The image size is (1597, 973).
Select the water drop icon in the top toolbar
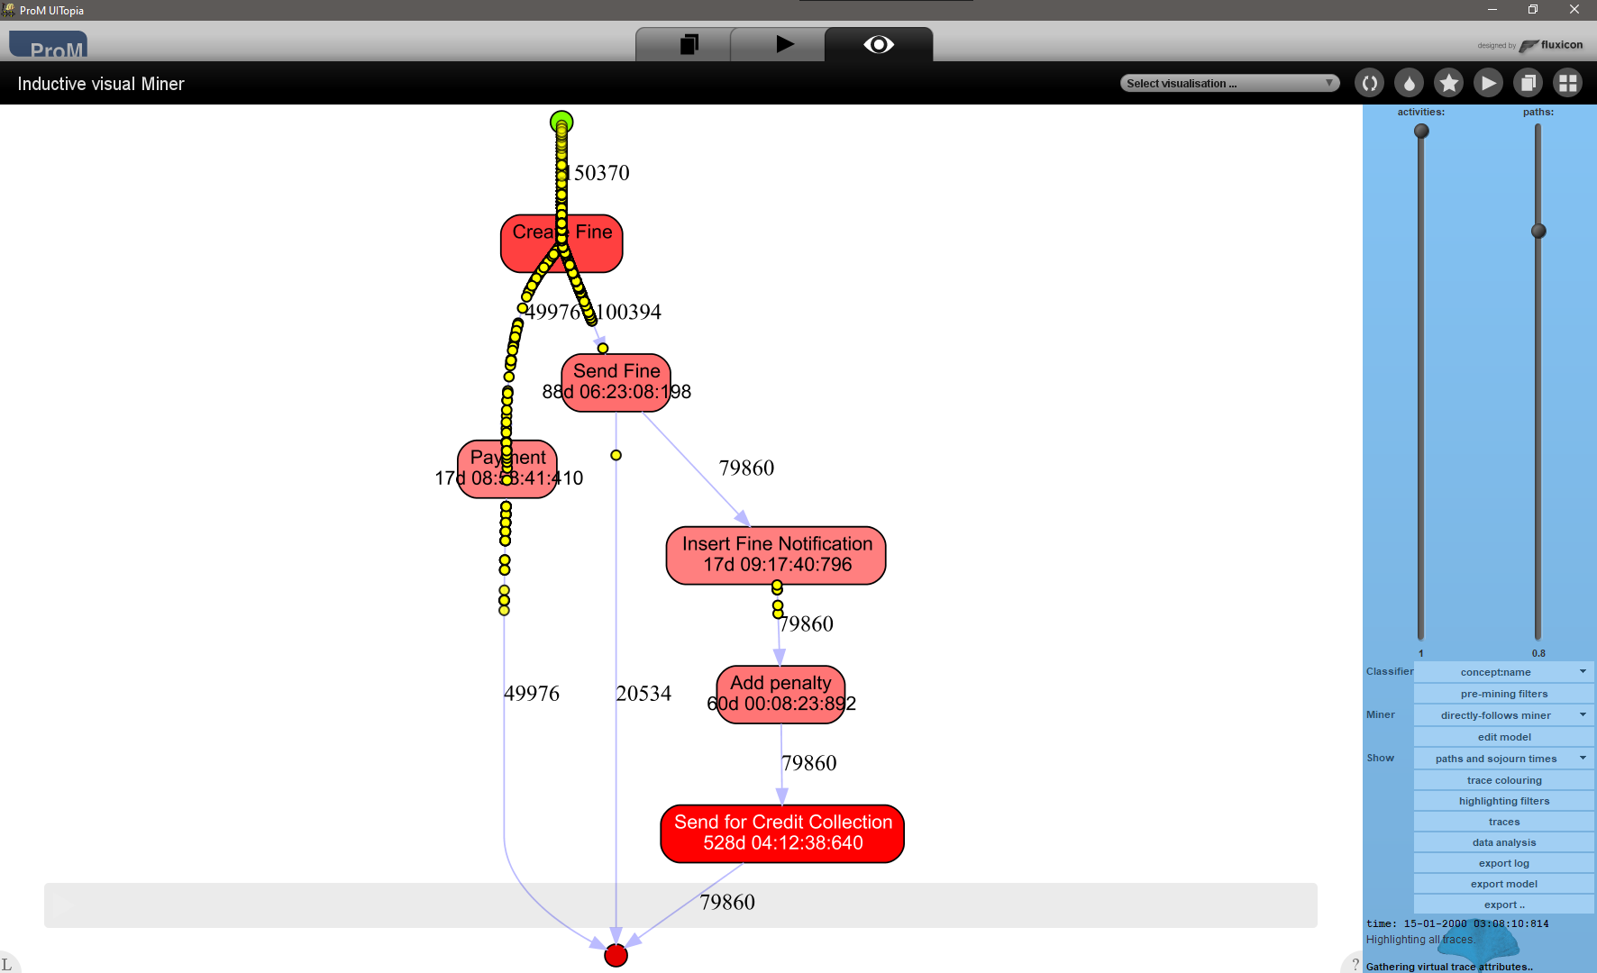(x=1409, y=82)
